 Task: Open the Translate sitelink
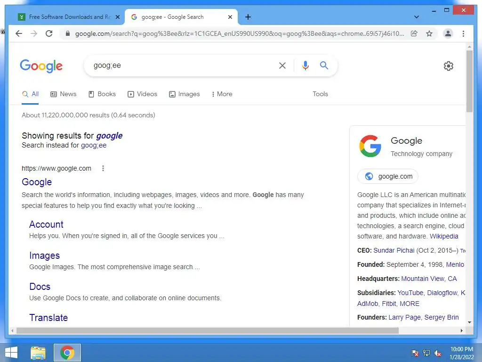pyautogui.click(x=48, y=318)
